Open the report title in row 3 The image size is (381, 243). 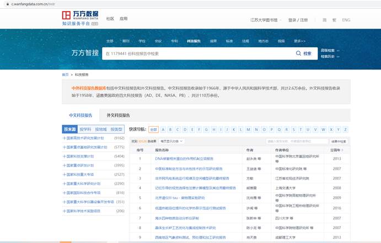(192, 179)
